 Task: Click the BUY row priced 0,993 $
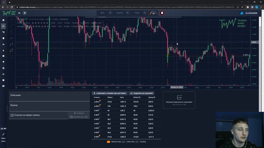(x=126, y=128)
